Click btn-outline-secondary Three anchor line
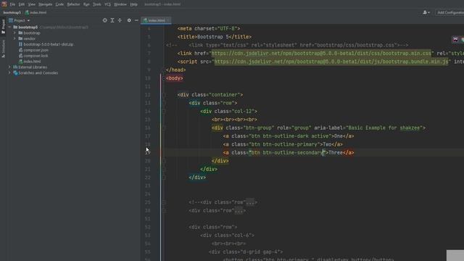This screenshot has width=464, height=261. 289,153
